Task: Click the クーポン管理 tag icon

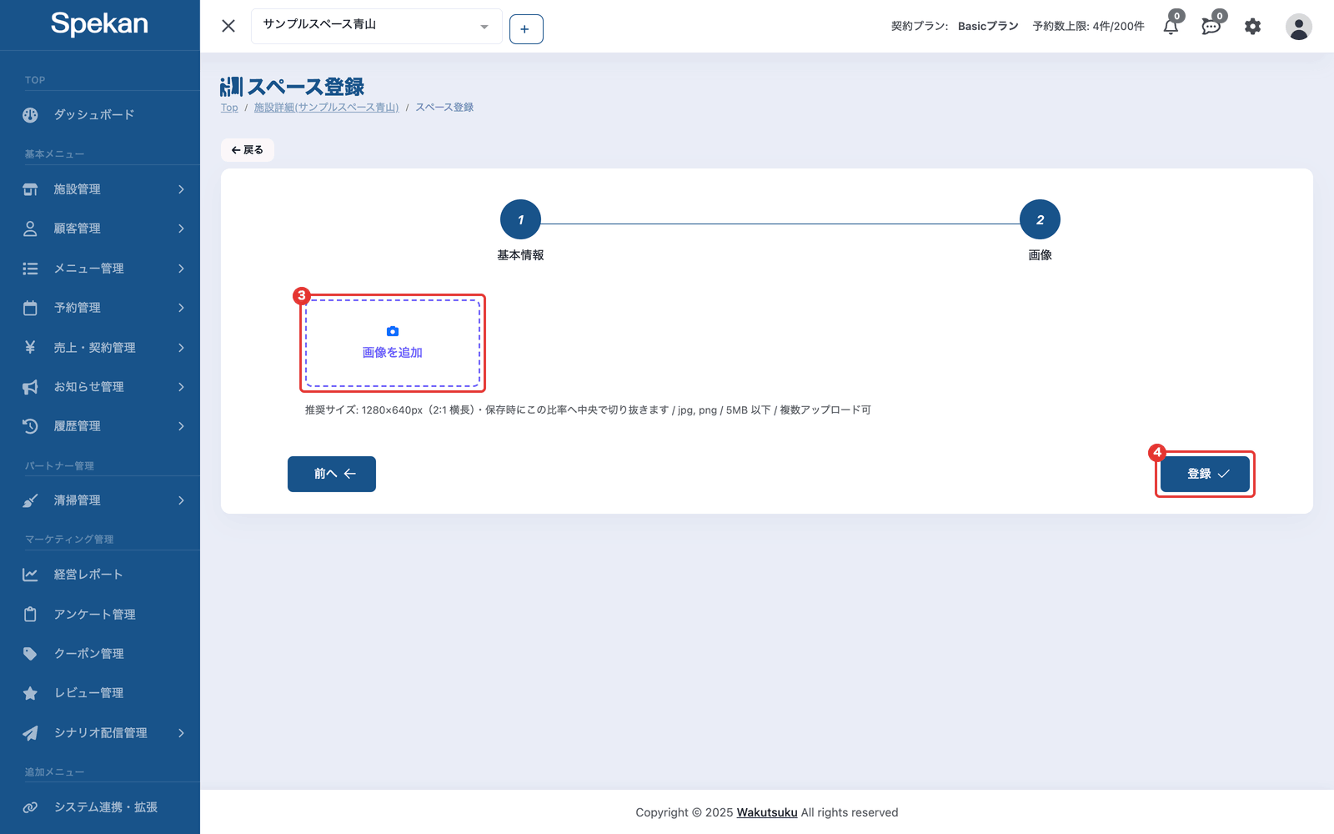Action: [x=30, y=654]
